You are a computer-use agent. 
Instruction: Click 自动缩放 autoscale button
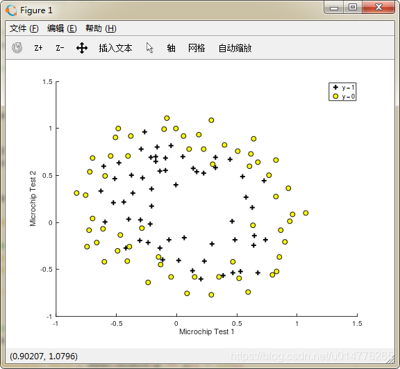235,48
